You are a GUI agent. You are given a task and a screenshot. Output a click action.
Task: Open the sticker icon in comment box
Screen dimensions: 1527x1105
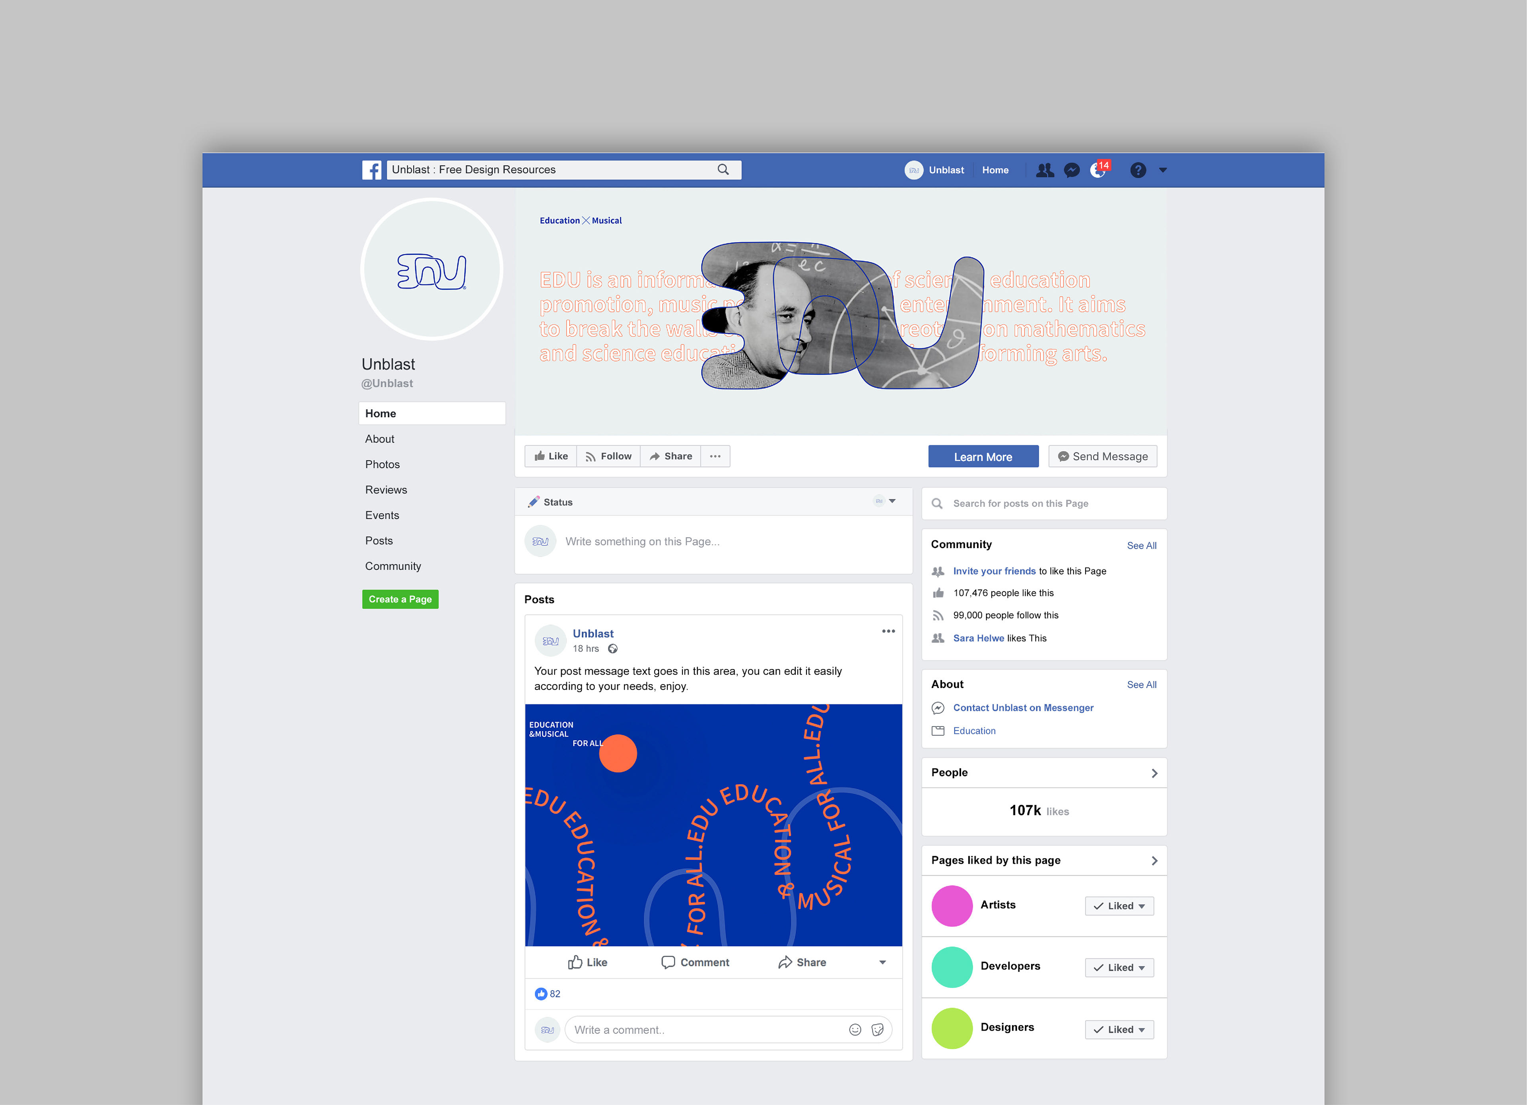point(877,1029)
